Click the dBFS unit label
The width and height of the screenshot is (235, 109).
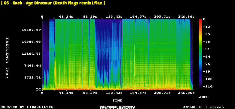pyautogui.click(x=204, y=97)
